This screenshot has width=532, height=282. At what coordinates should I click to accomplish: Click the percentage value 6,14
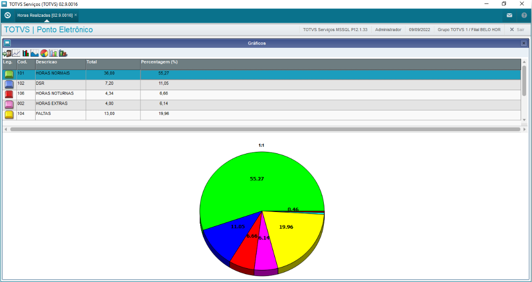165,104
